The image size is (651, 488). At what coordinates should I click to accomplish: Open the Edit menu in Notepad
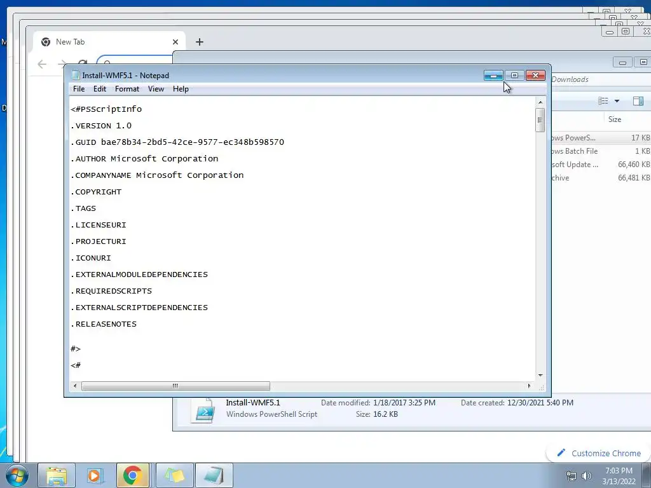click(x=100, y=89)
